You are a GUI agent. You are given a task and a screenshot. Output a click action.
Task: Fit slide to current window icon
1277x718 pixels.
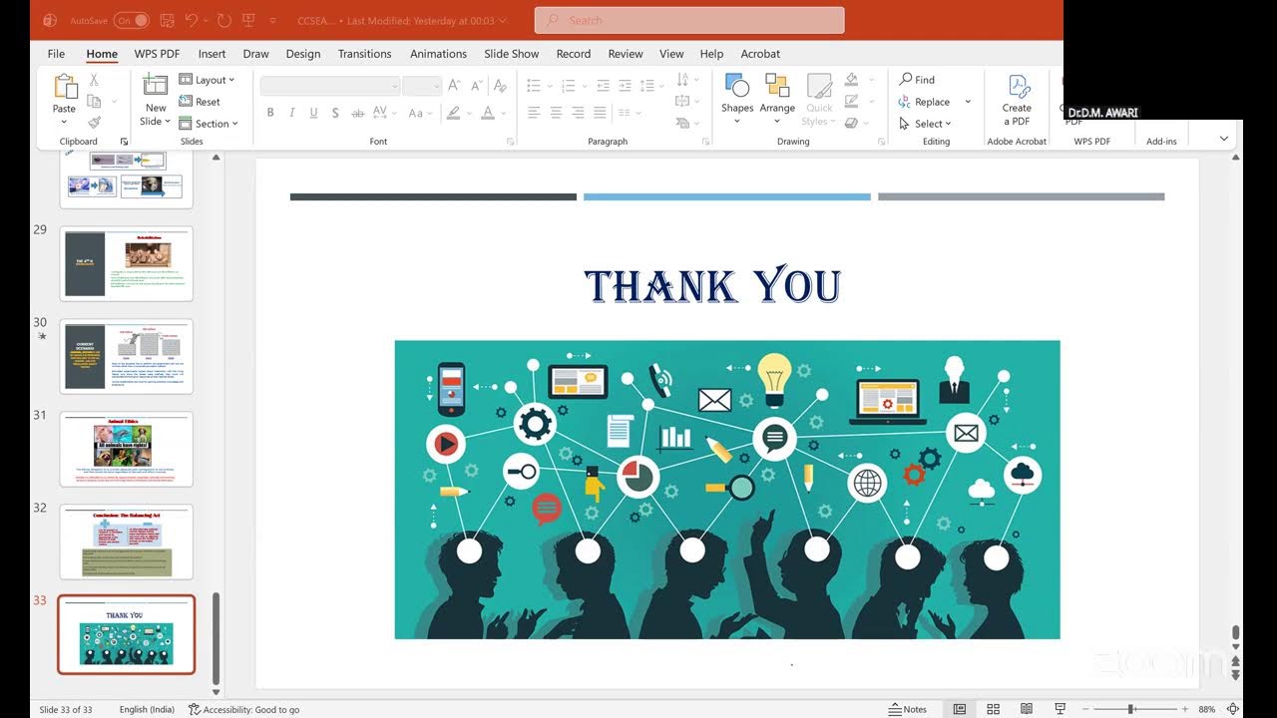pos(1234,709)
